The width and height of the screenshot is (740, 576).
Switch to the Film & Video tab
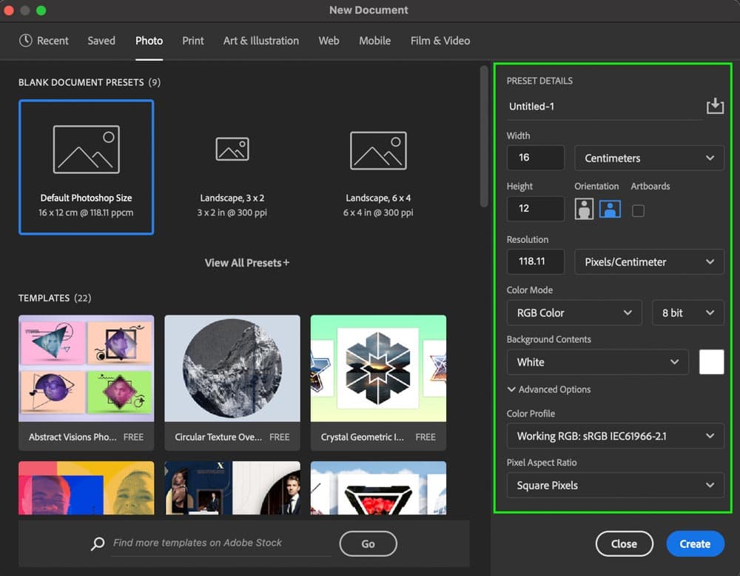[440, 41]
